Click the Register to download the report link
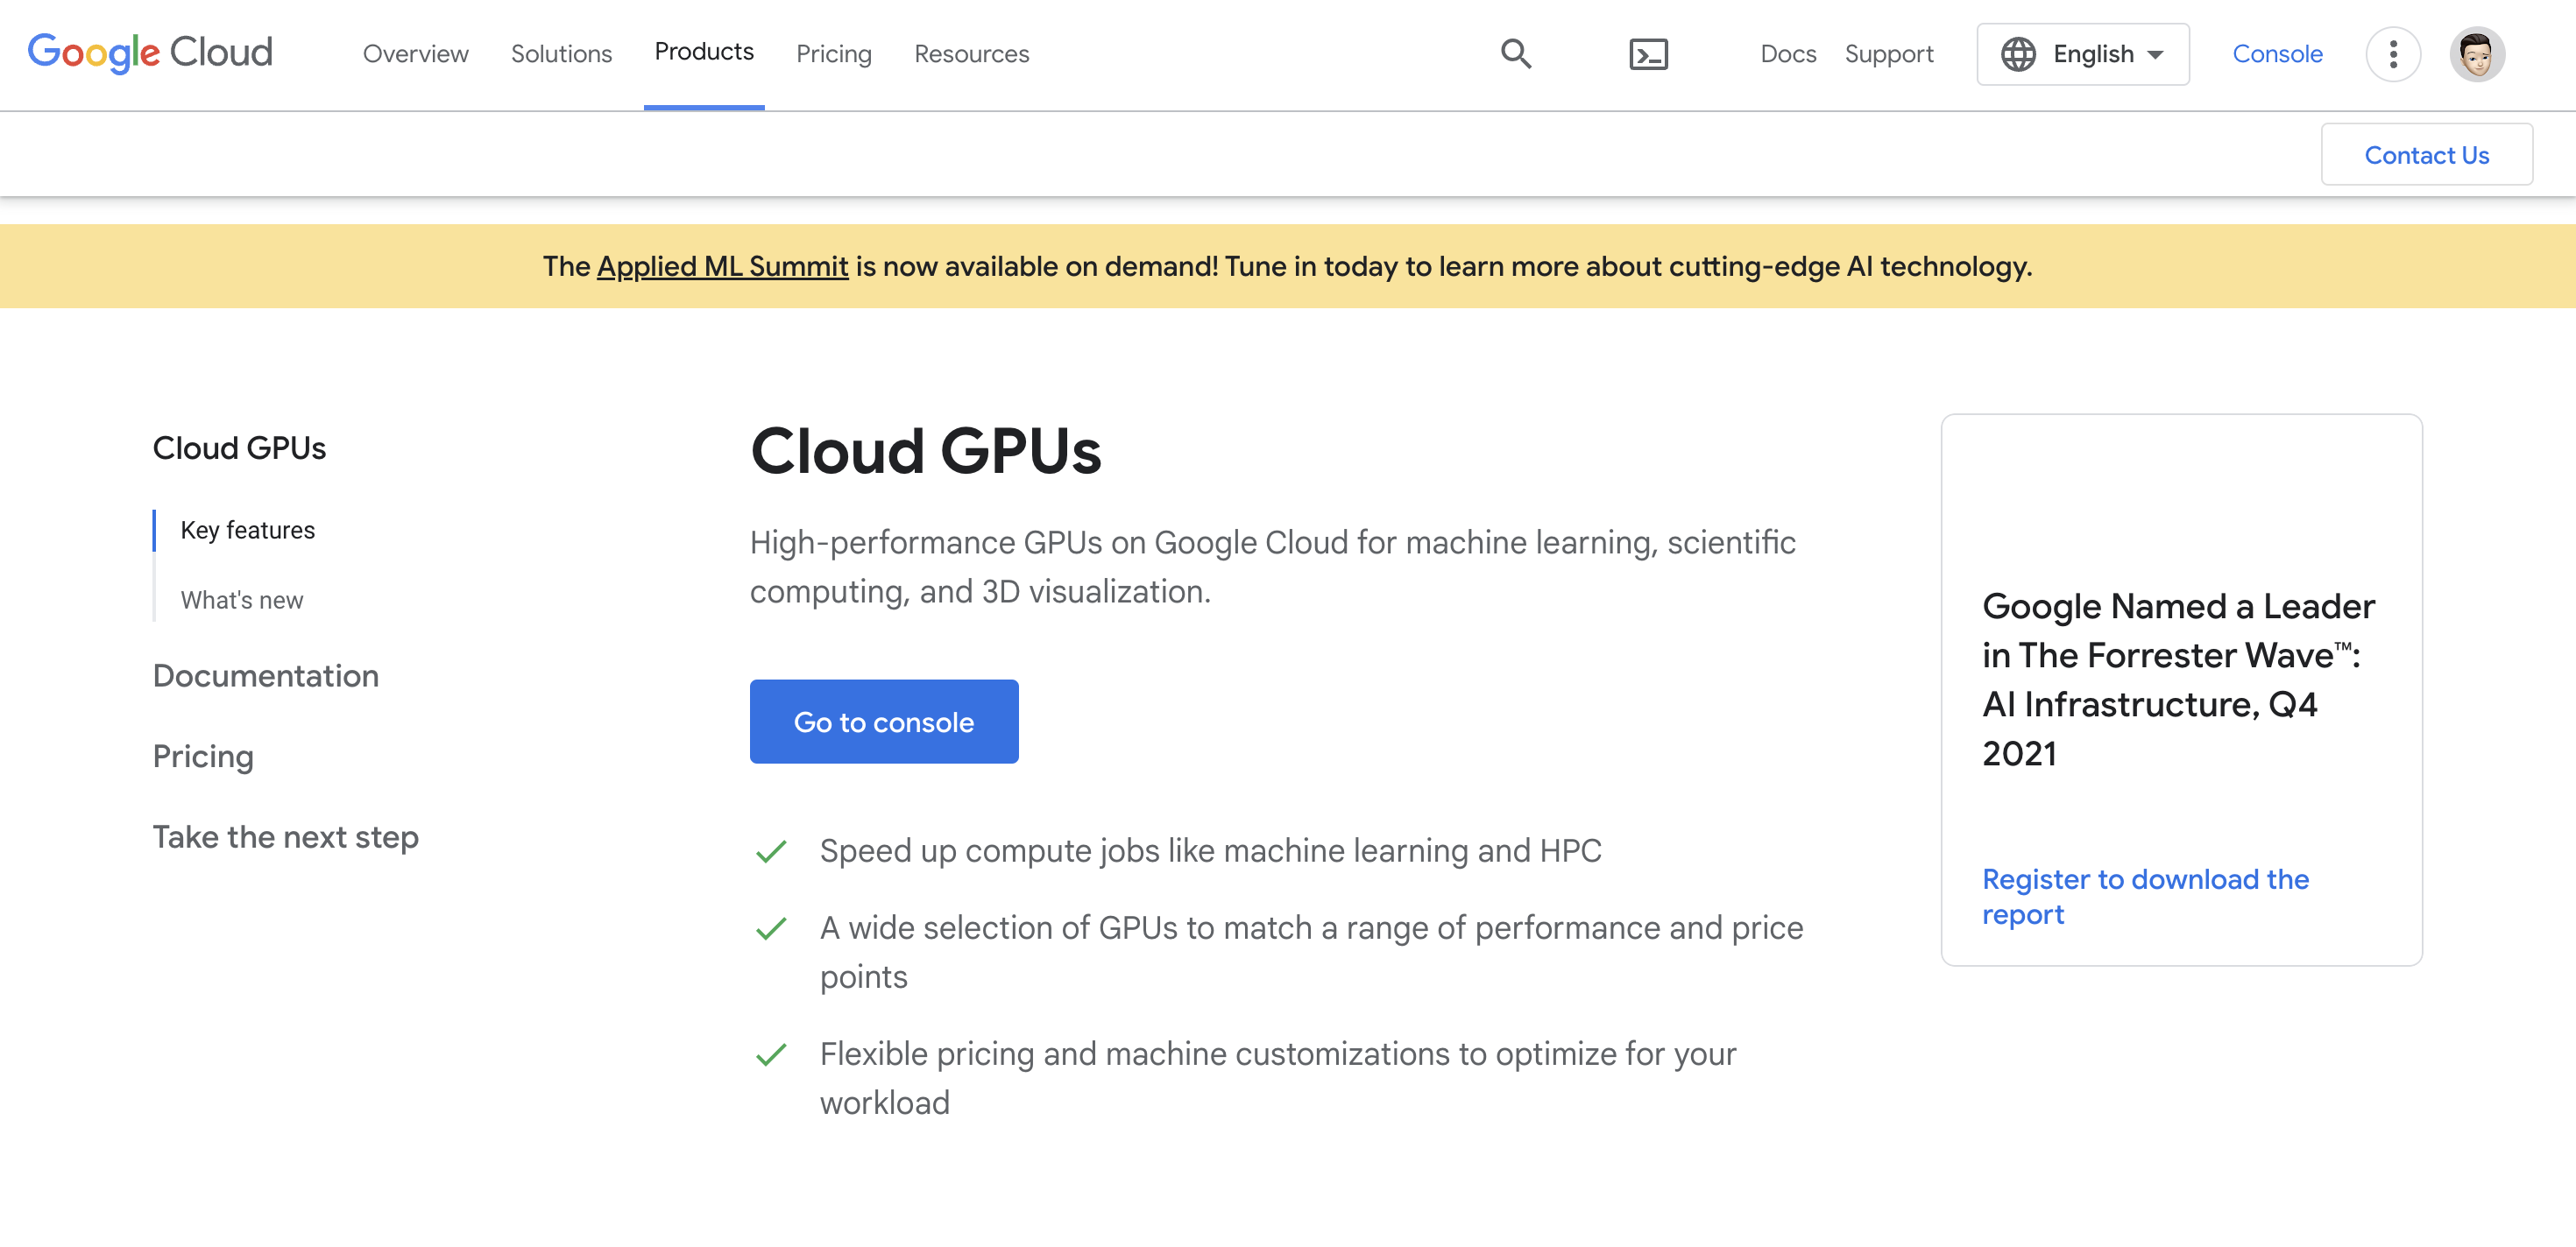2576x1247 pixels. 2146,896
